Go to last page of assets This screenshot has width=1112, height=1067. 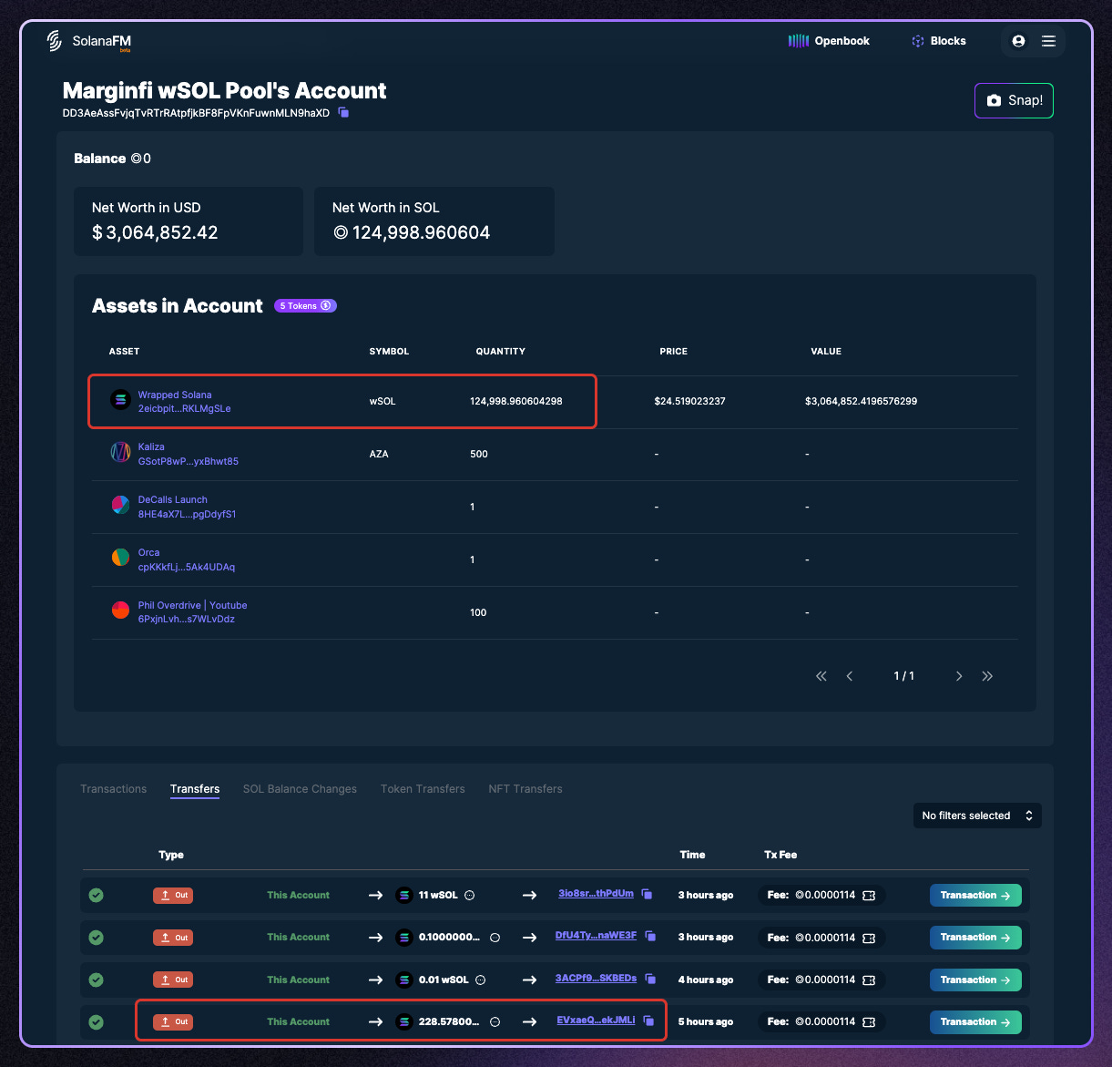(x=987, y=676)
